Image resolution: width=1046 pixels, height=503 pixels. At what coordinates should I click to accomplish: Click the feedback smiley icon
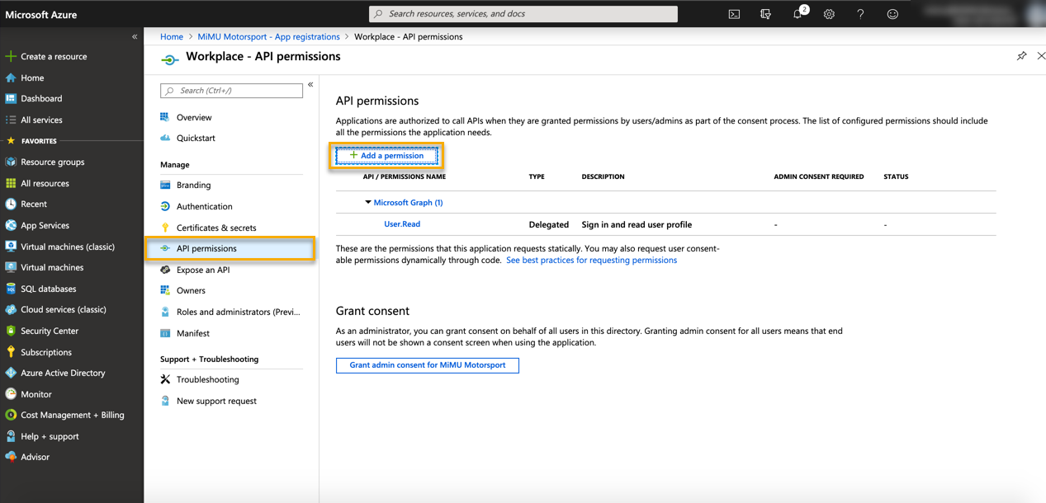coord(892,14)
